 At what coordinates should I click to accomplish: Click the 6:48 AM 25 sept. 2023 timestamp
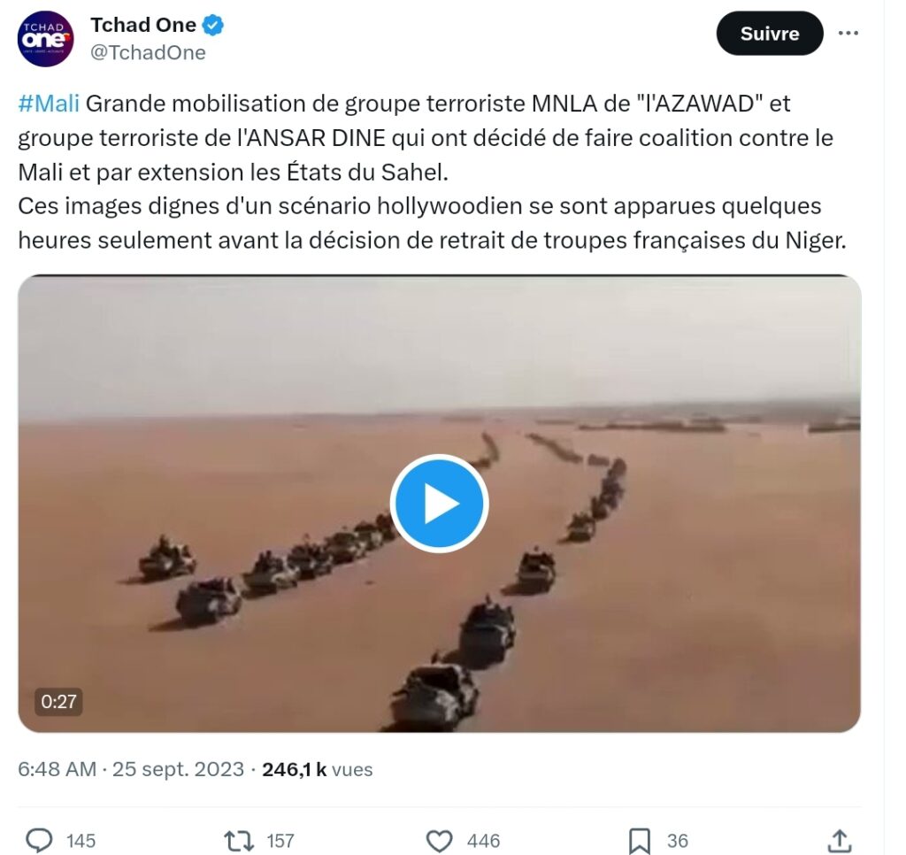pos(131,769)
